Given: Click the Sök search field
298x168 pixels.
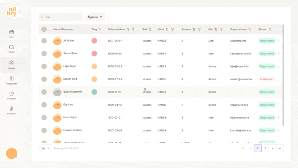Looking at the screenshot, I should (61, 17).
